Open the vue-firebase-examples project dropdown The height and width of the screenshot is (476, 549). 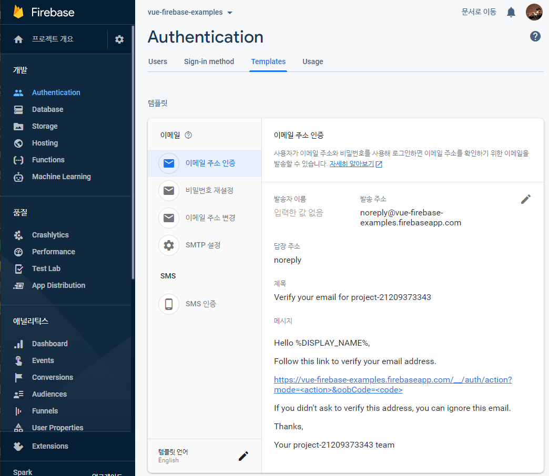coord(190,12)
